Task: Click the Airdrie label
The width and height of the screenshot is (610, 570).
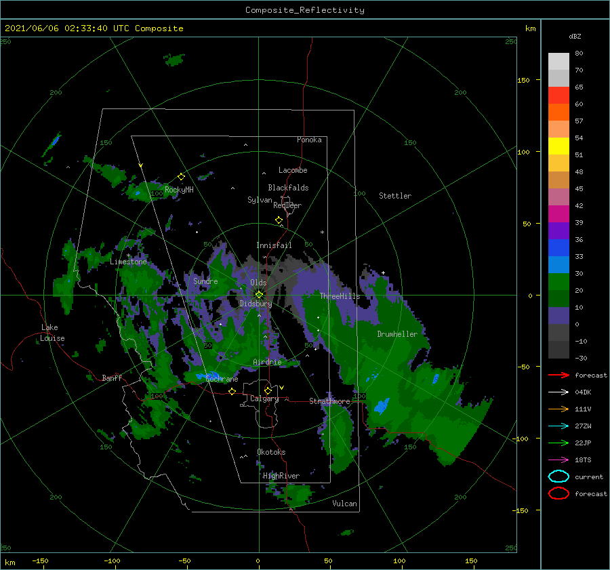Action: (x=267, y=362)
